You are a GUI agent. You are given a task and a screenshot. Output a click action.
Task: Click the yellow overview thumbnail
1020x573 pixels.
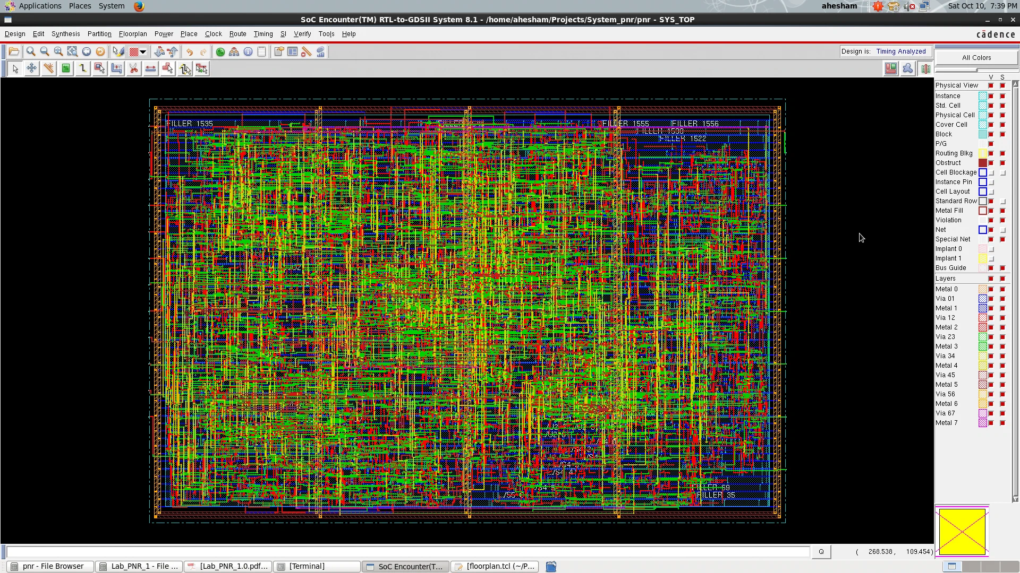tap(962, 532)
